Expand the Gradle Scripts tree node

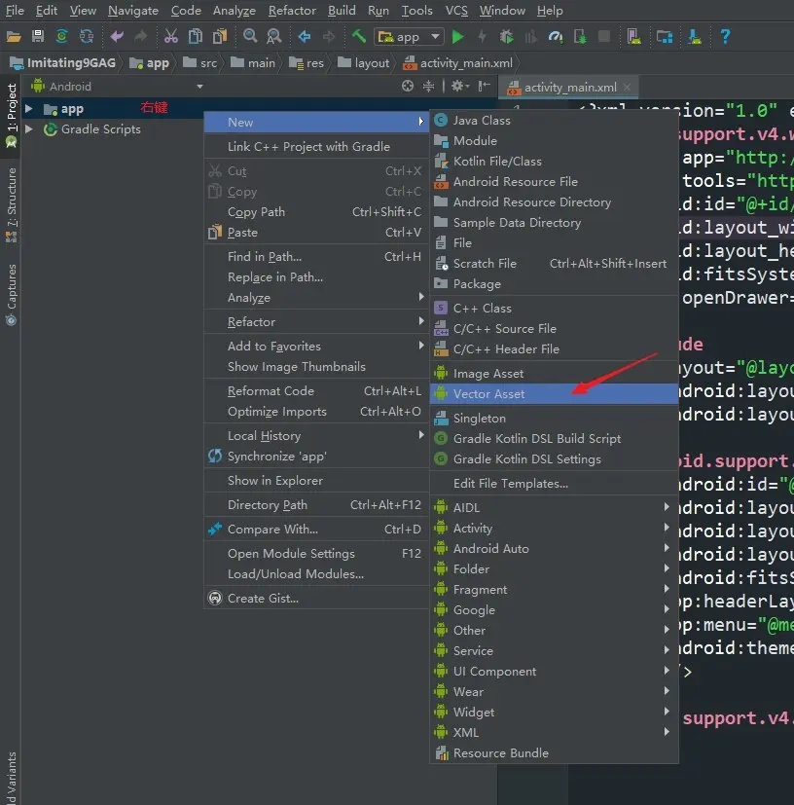(29, 128)
